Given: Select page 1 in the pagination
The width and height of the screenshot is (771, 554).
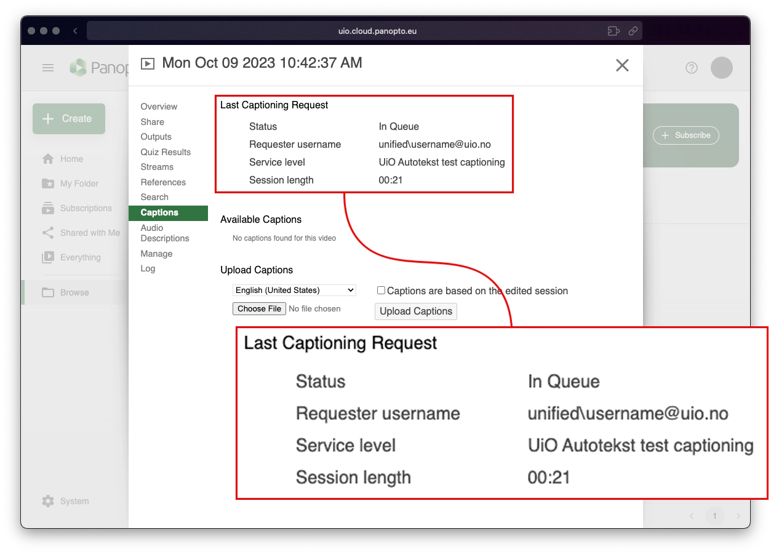Looking at the screenshot, I should coord(714,516).
